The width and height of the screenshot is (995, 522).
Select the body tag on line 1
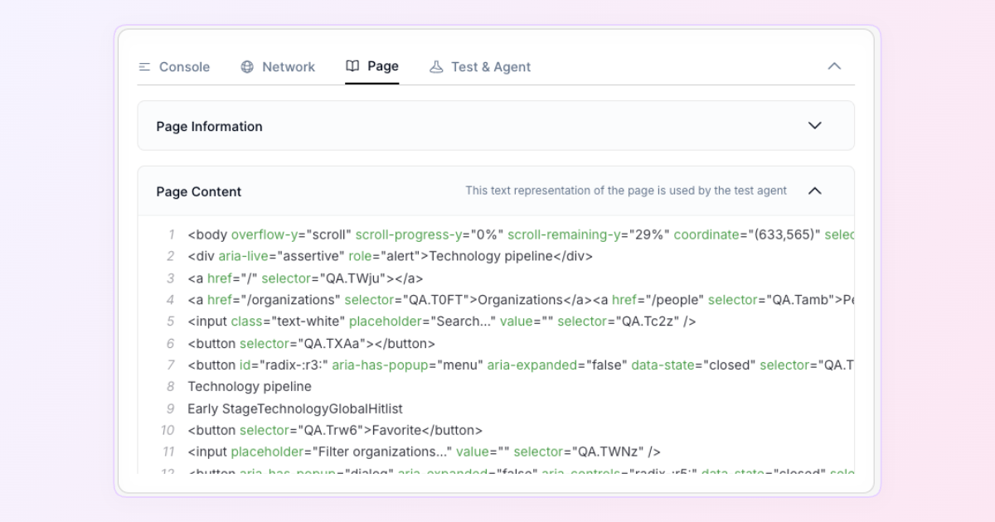pos(208,234)
